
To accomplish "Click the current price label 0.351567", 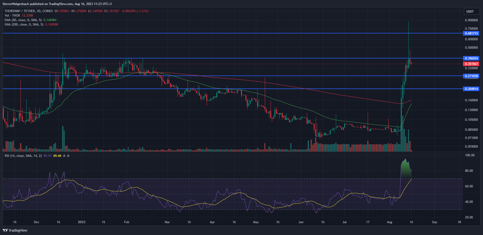I will pyautogui.click(x=471, y=64).
